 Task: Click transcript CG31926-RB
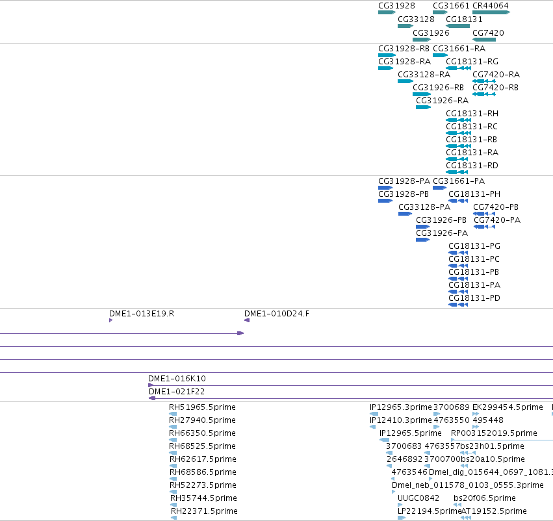click(x=438, y=88)
